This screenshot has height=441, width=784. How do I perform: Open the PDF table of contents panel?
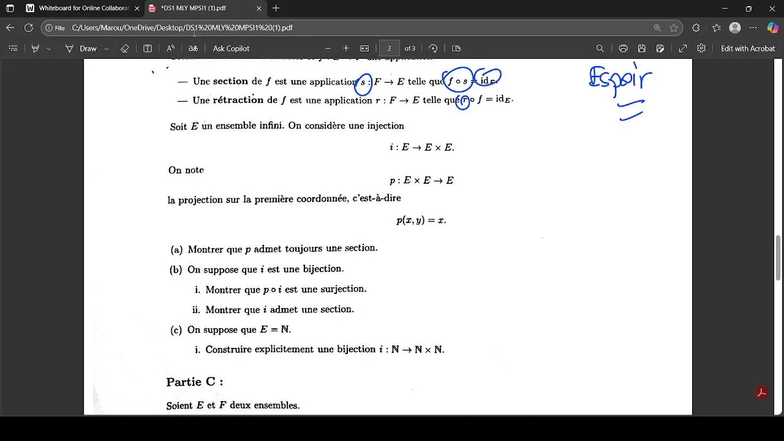pos(13,48)
